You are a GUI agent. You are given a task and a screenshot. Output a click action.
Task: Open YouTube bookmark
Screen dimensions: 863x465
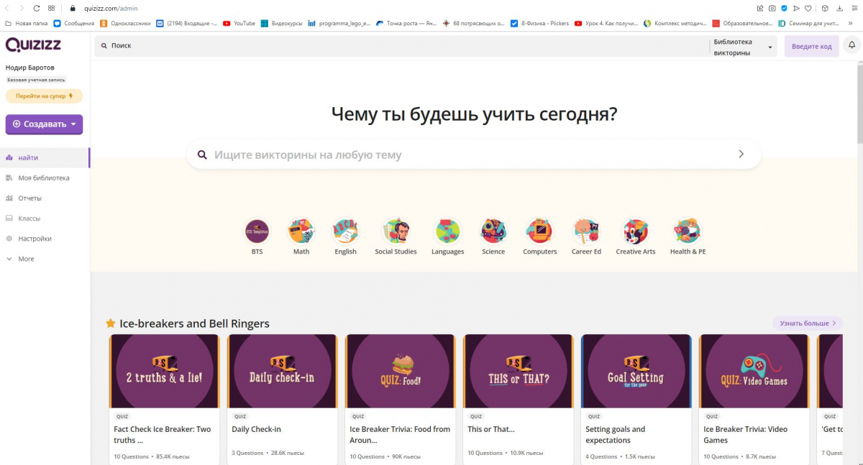[x=239, y=23]
